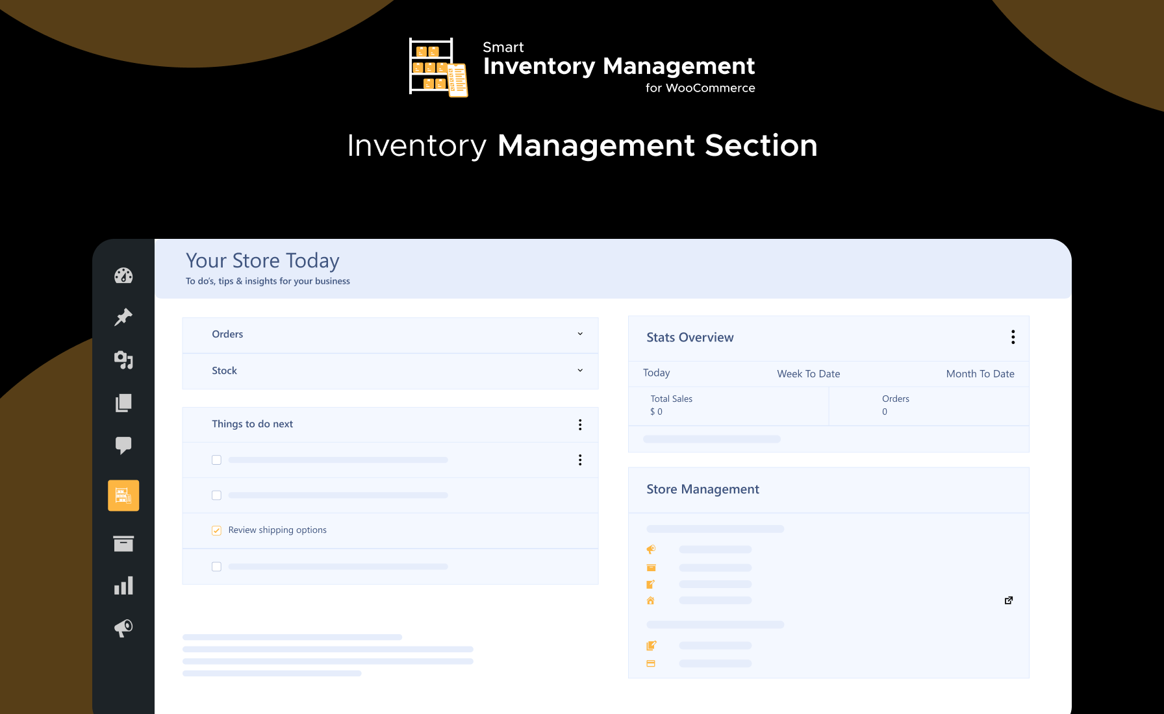Viewport: 1164px width, 714px height.
Task: Open the Comments bubble icon in the sidebar
Action: click(x=123, y=445)
